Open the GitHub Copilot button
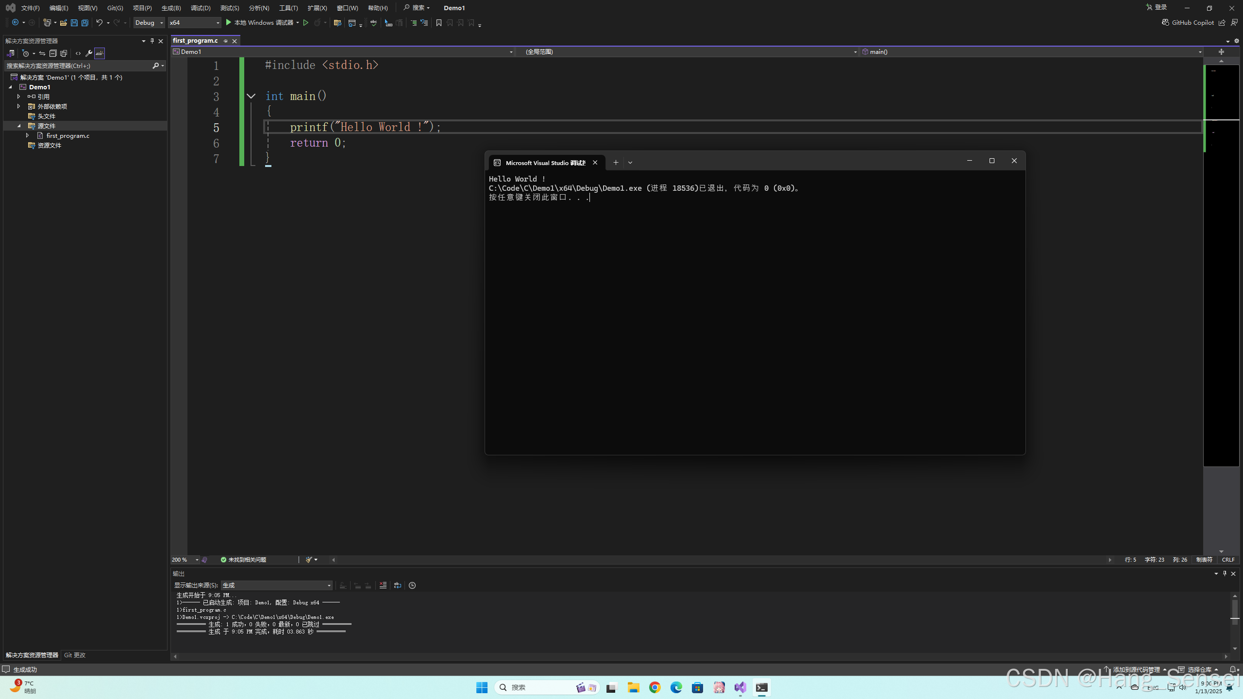The height and width of the screenshot is (699, 1243). (x=1188, y=23)
